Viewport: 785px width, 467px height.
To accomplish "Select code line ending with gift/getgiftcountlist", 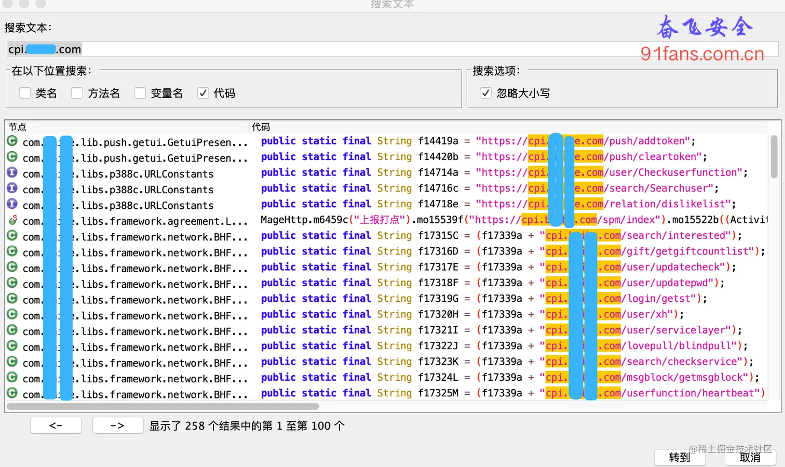I will click(513, 251).
